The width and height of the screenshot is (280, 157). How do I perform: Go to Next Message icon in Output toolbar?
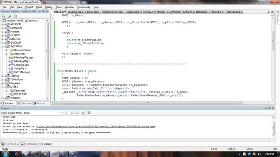77,113
